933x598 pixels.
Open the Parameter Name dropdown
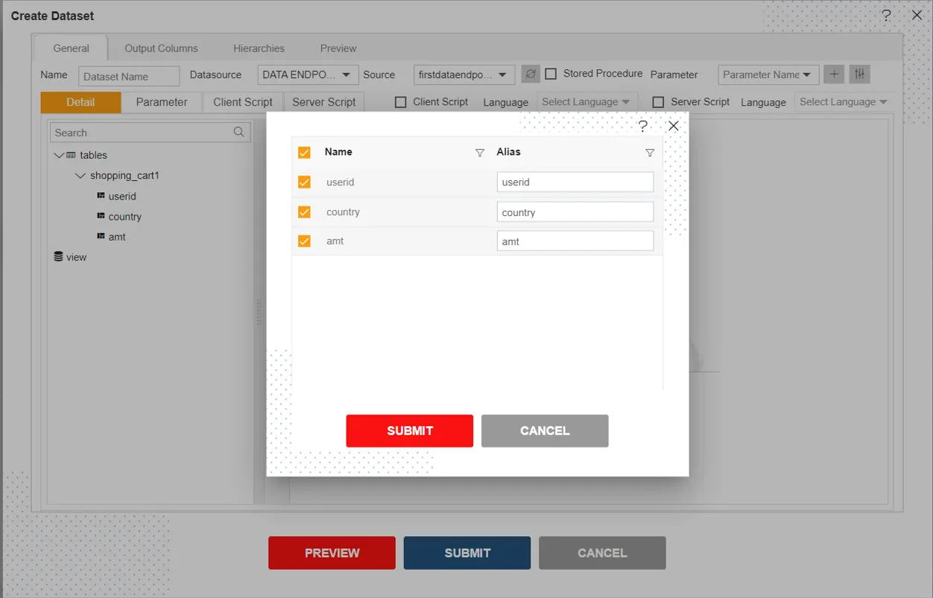(x=768, y=74)
